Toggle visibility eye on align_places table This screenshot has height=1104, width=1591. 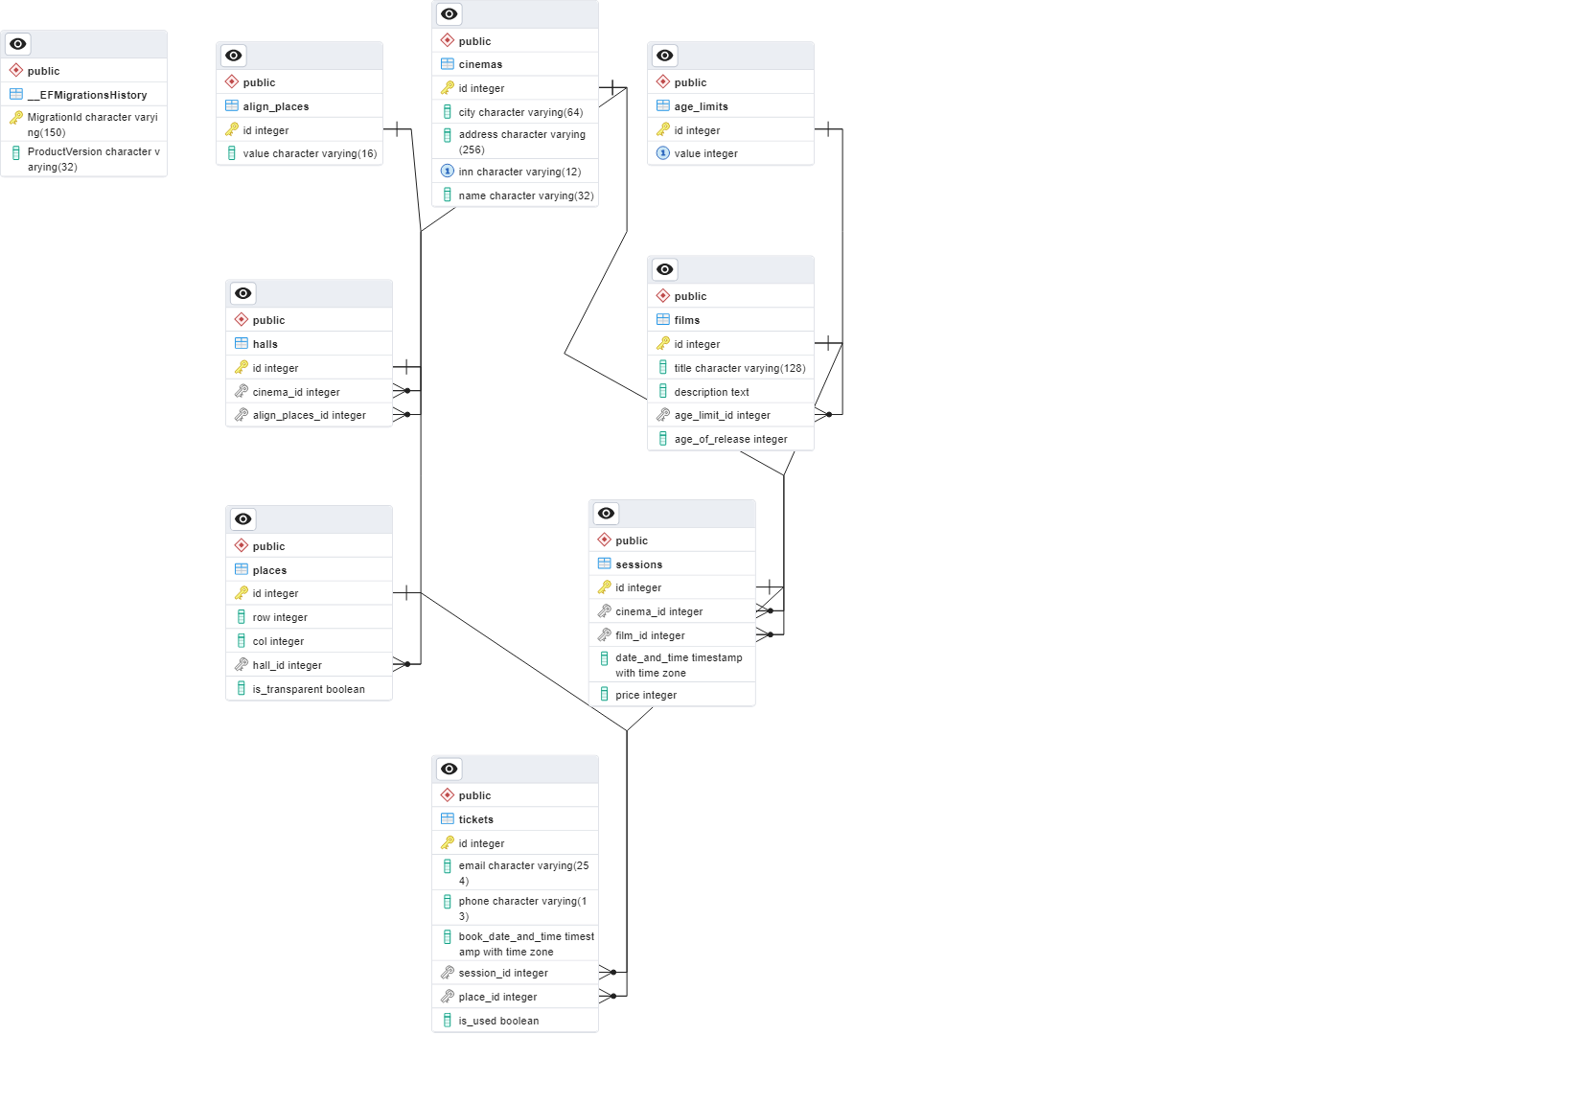point(233,56)
